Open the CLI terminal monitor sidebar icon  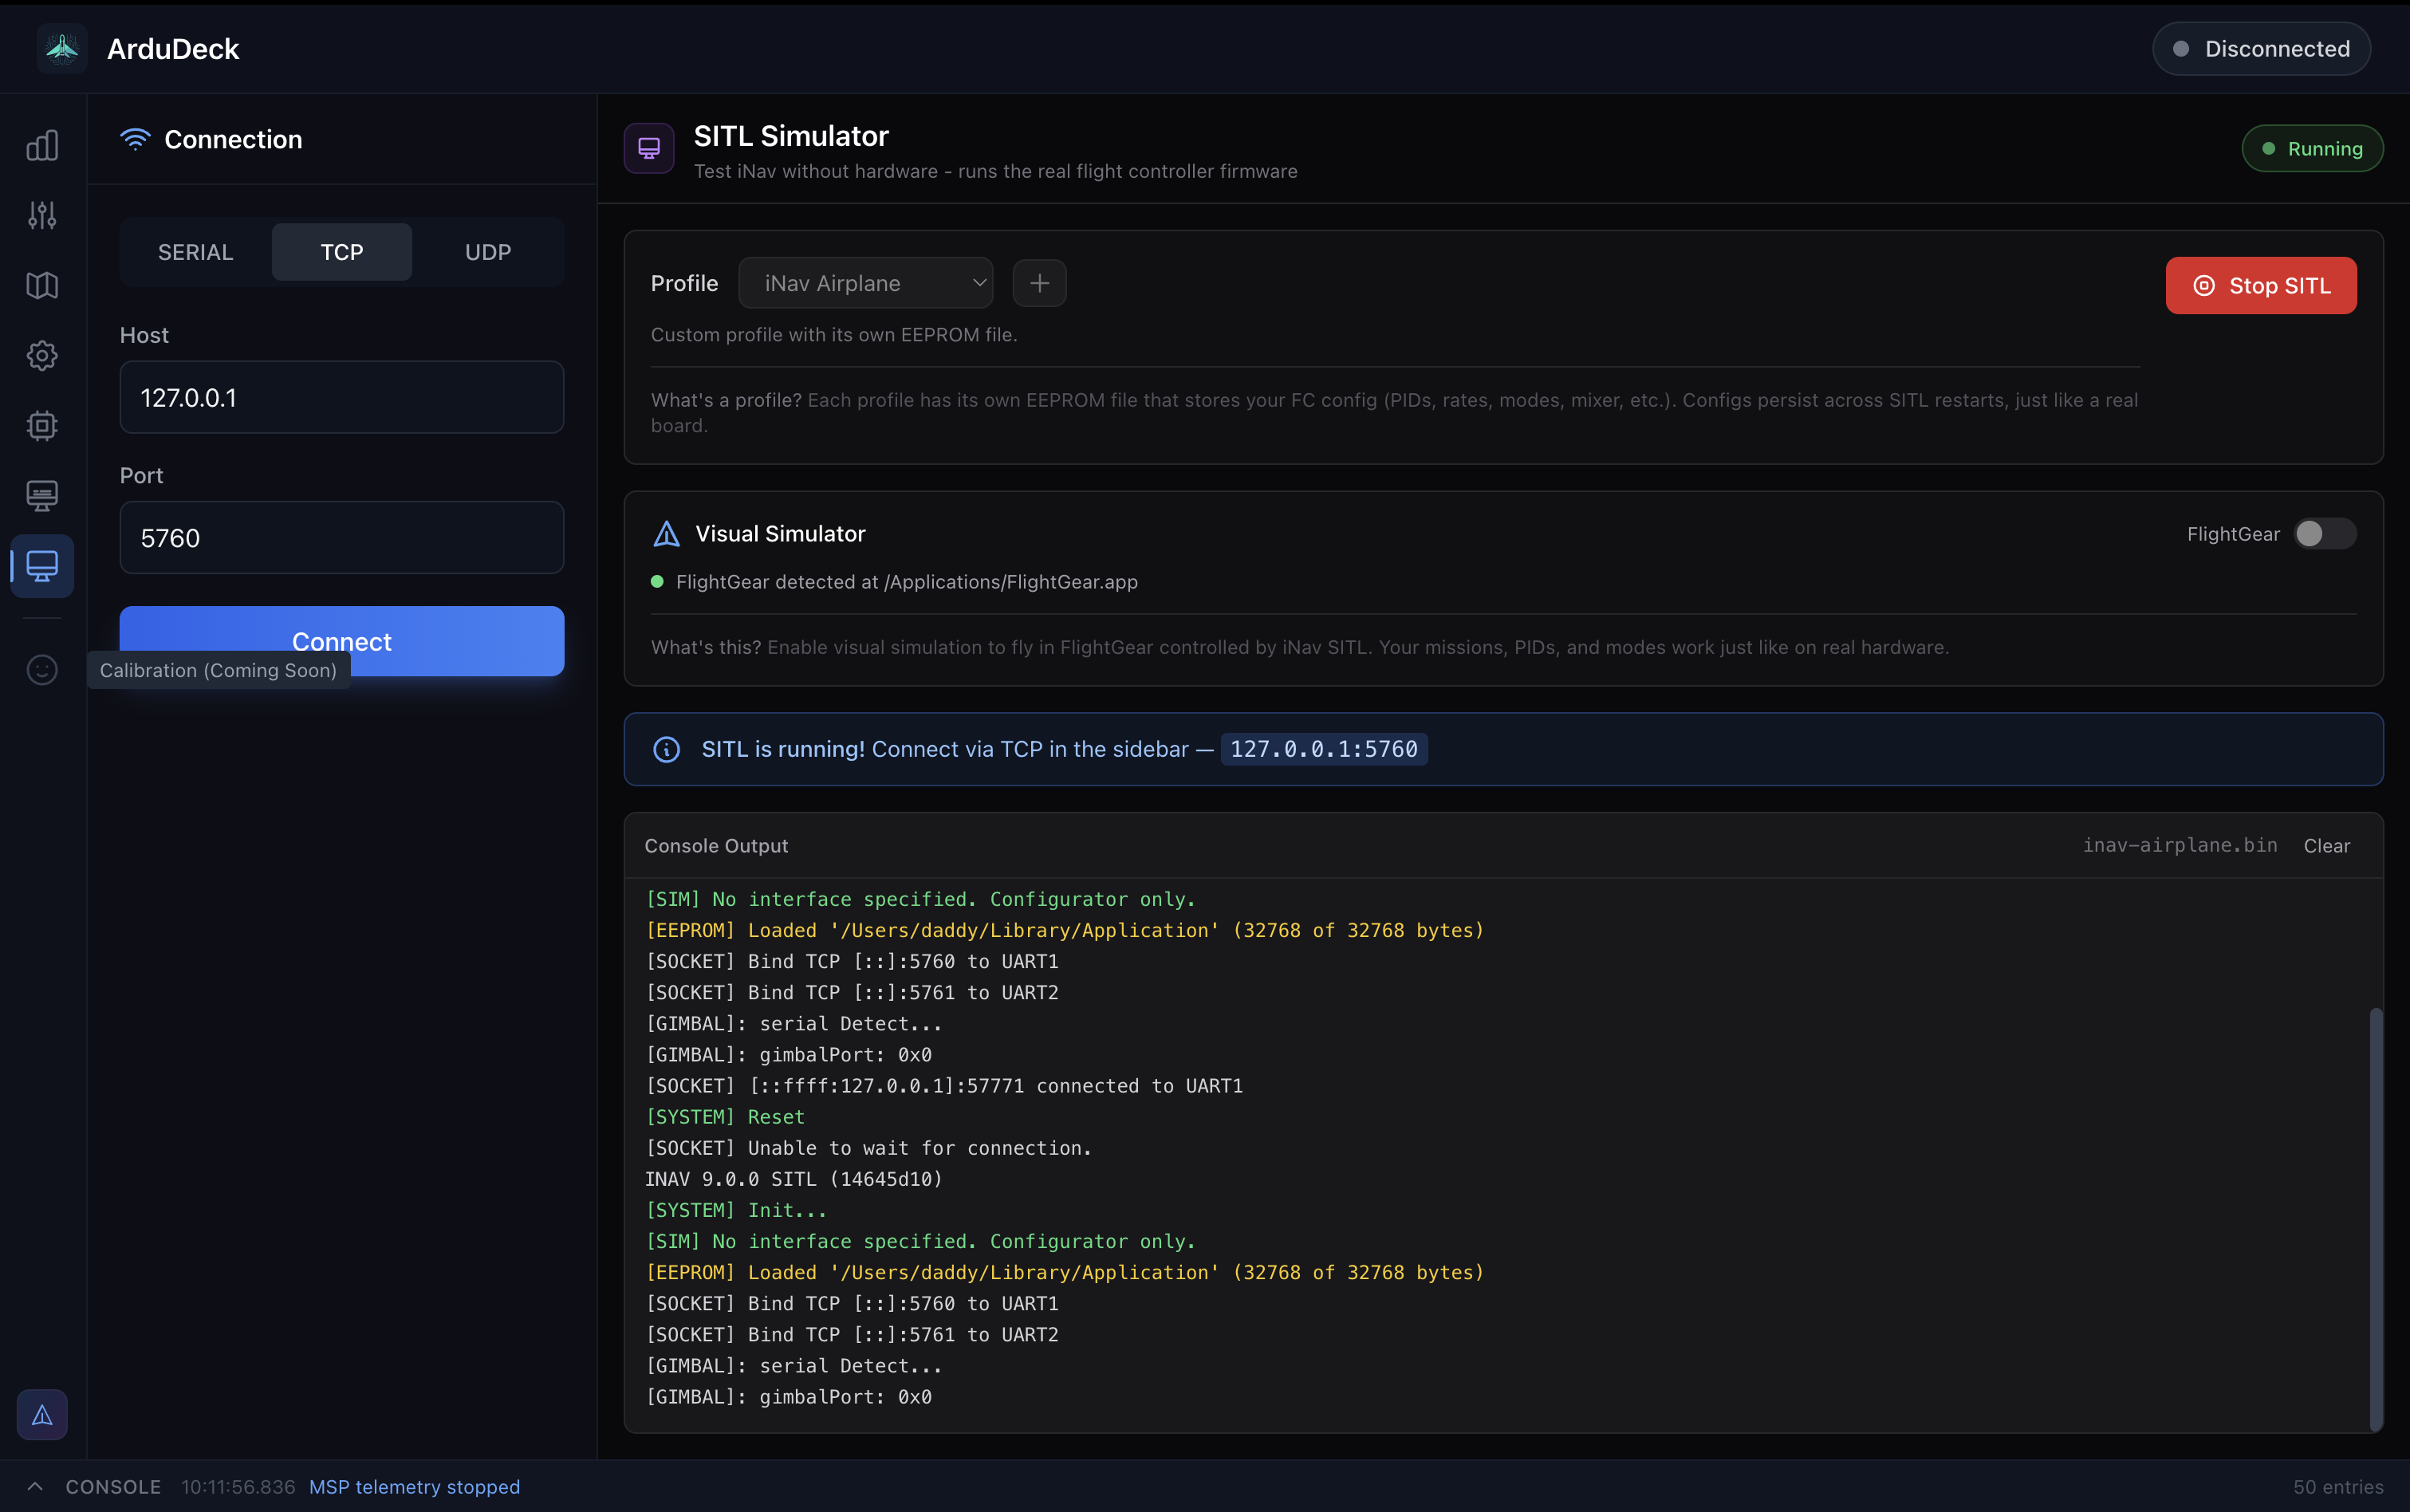(42, 496)
